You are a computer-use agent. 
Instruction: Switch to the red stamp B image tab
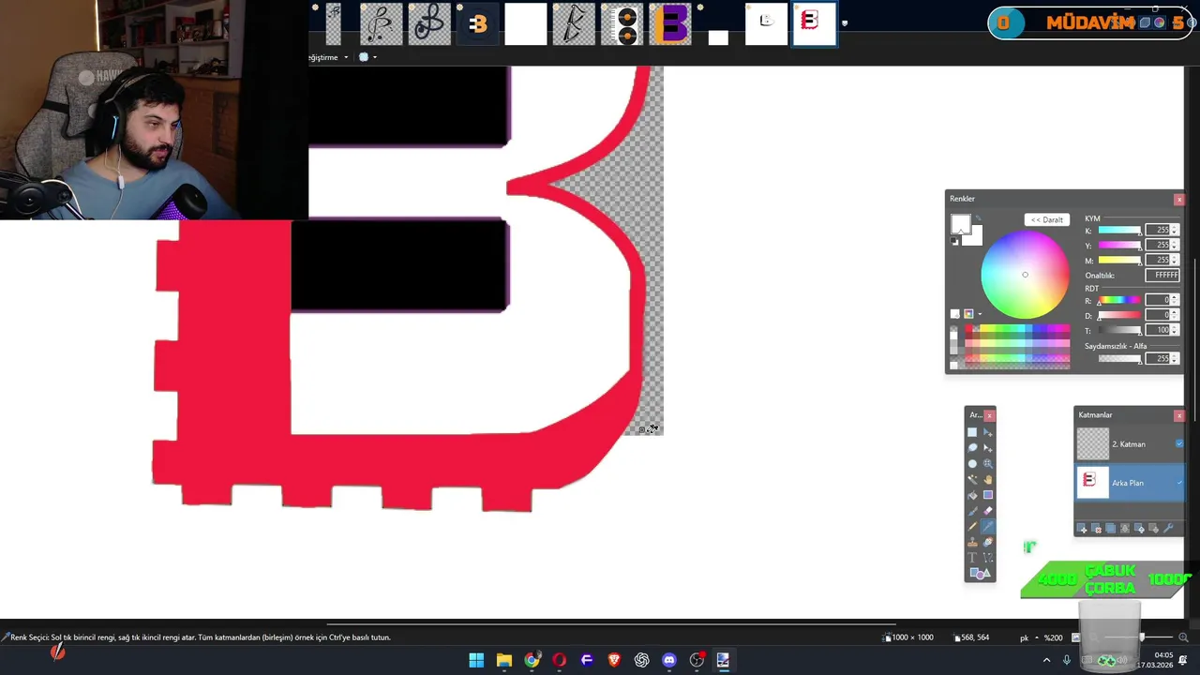[814, 24]
